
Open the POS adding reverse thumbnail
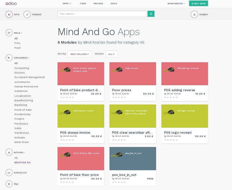[x=185, y=74]
